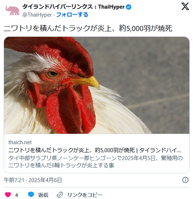Click the blue verified badge
The width and height of the screenshot is (193, 199).
(128, 7)
